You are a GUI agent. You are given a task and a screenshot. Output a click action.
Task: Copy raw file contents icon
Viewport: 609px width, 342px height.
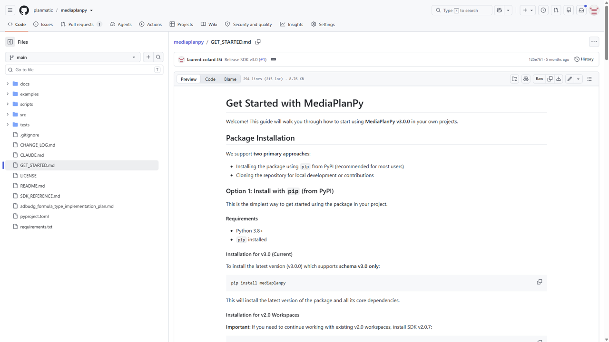(550, 79)
